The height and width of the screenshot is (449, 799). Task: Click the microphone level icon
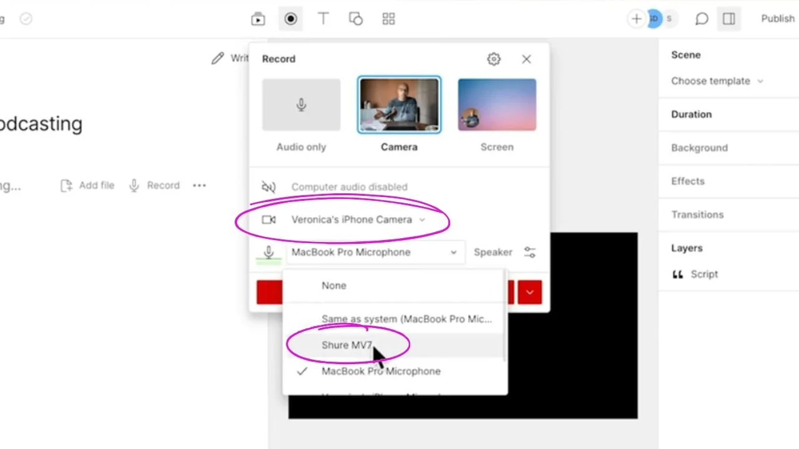[x=268, y=253]
